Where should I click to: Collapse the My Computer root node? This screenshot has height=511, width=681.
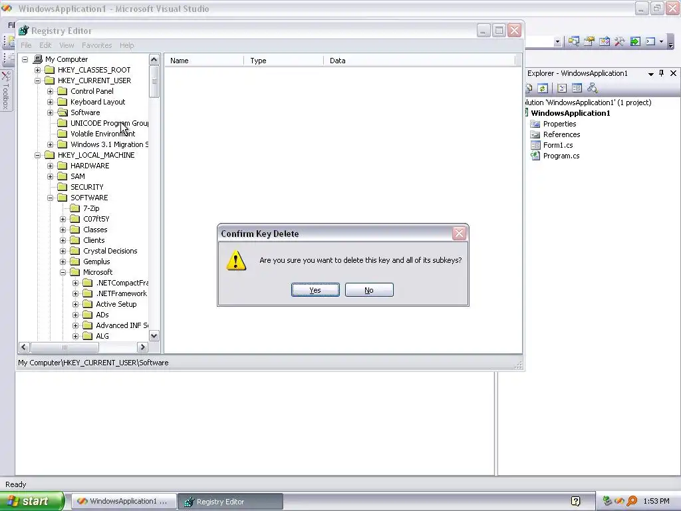point(25,59)
